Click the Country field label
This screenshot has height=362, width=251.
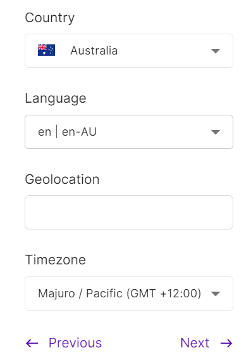(50, 18)
